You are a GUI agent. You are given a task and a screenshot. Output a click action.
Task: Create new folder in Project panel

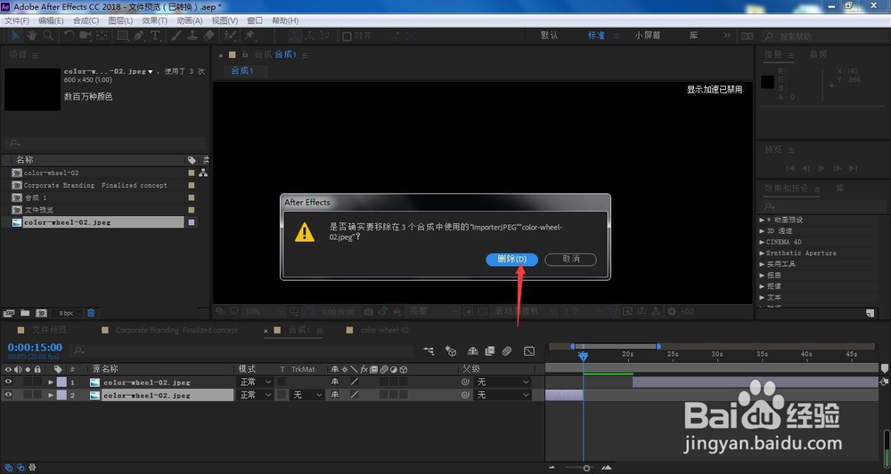pos(25,312)
